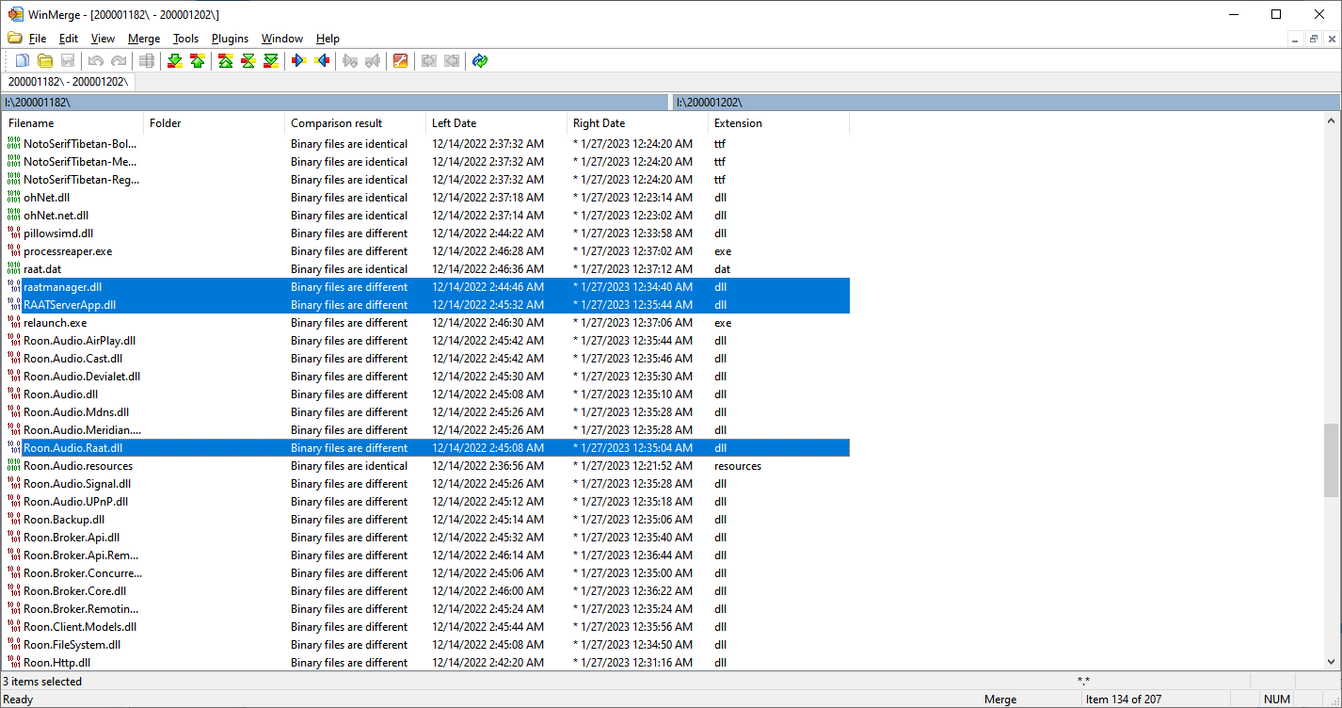Image resolution: width=1342 pixels, height=708 pixels.
Task: Click the Last Difference toolbar icon
Action: [271, 61]
